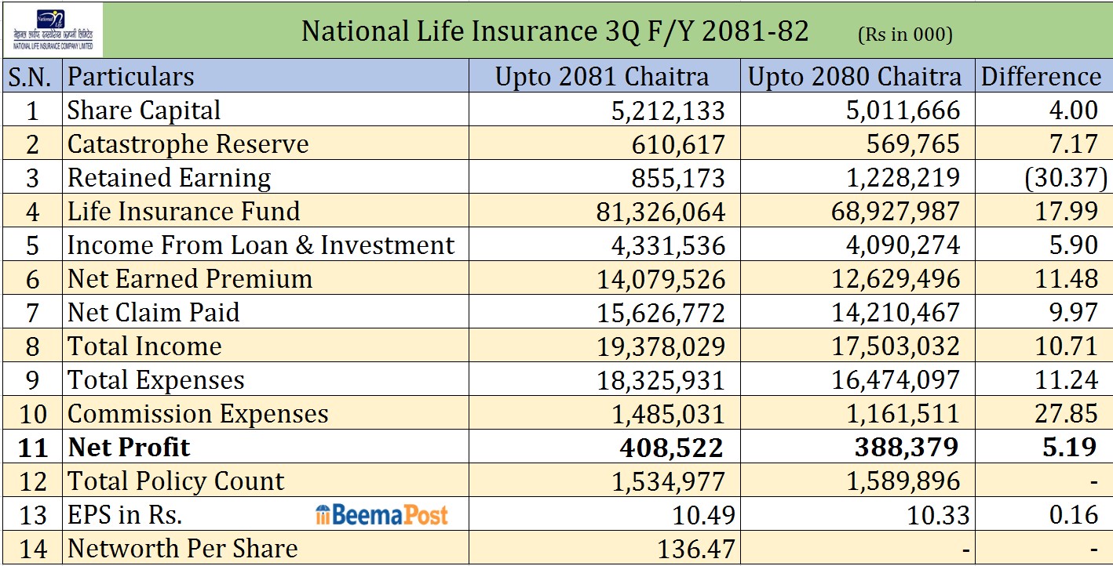Click the bold Net Profit label
The width and height of the screenshot is (1113, 566).
tap(130, 448)
